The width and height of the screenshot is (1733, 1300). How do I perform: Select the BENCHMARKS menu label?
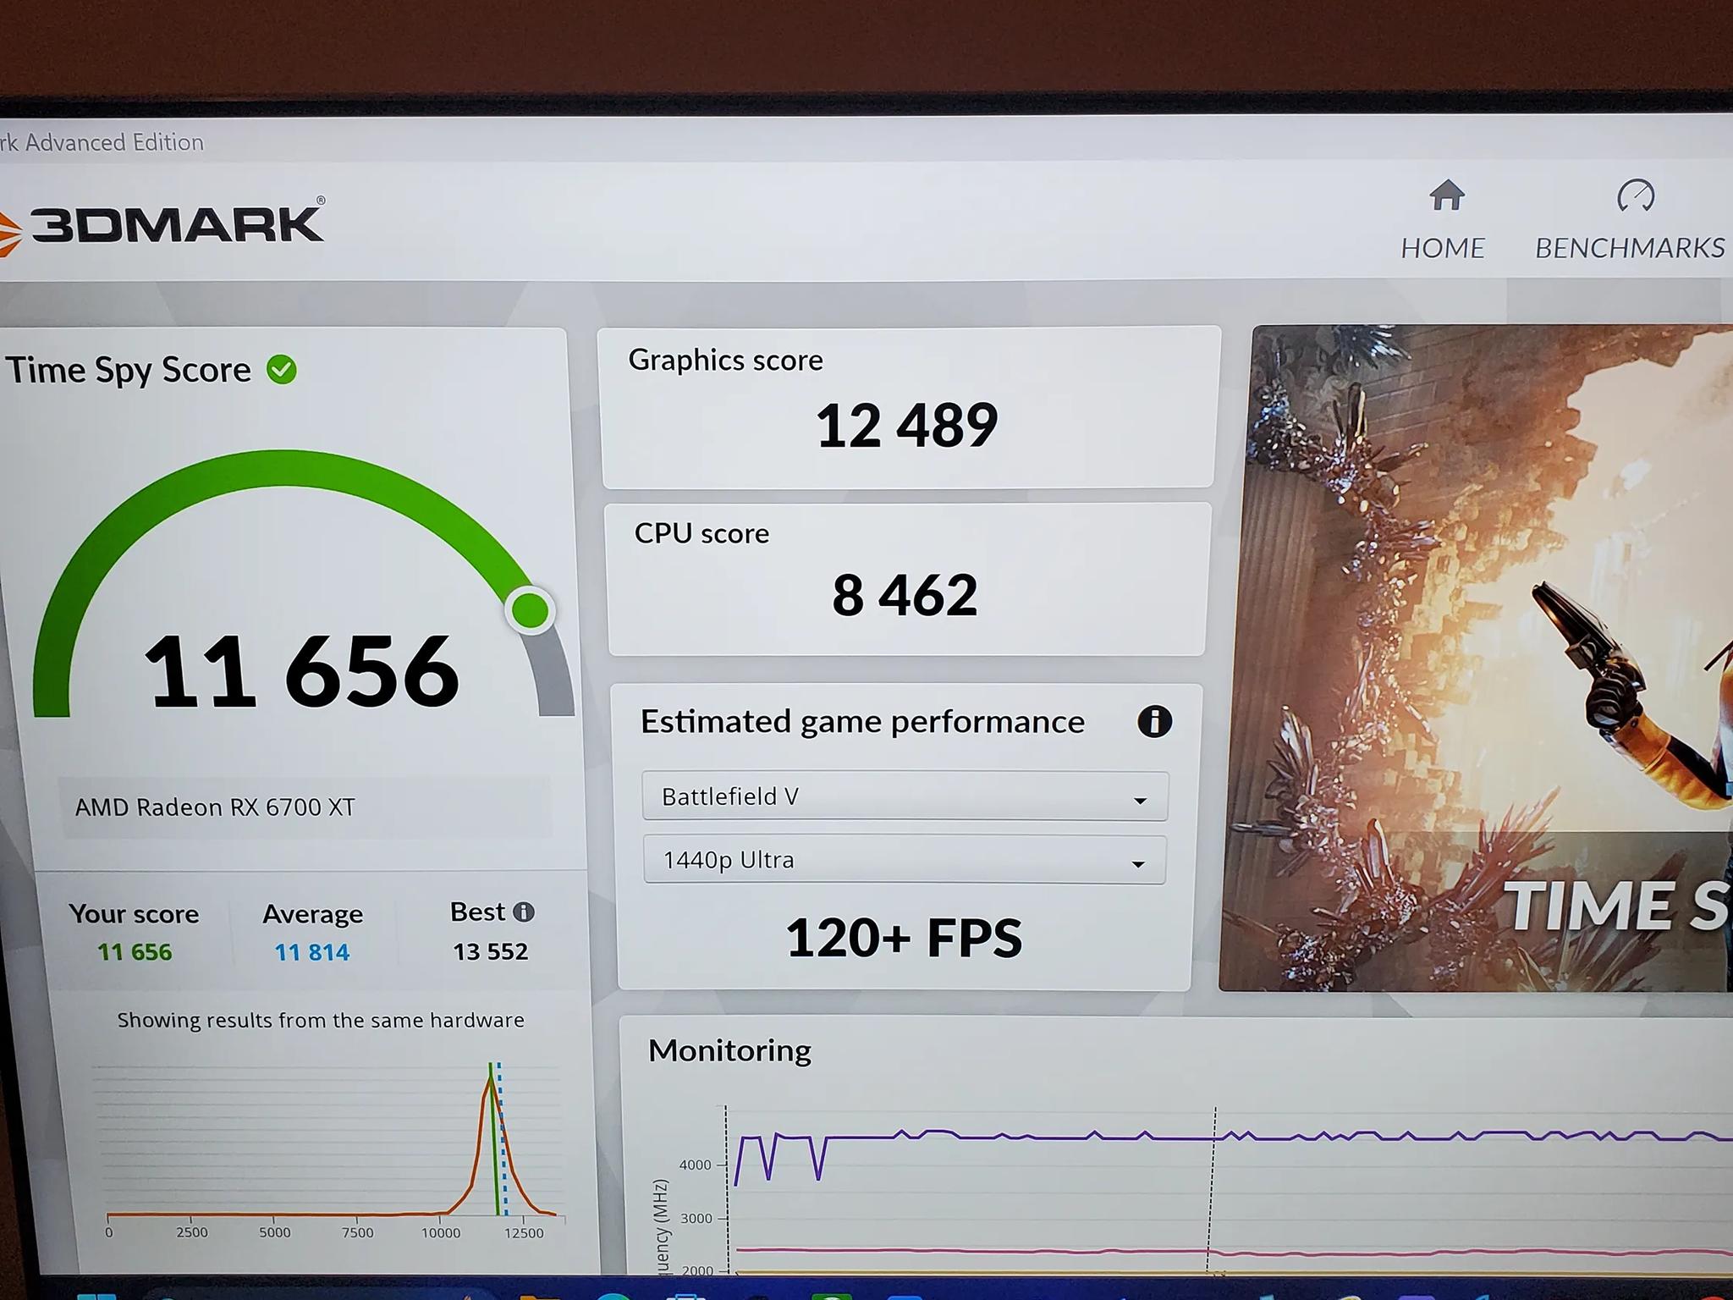click(x=1630, y=248)
